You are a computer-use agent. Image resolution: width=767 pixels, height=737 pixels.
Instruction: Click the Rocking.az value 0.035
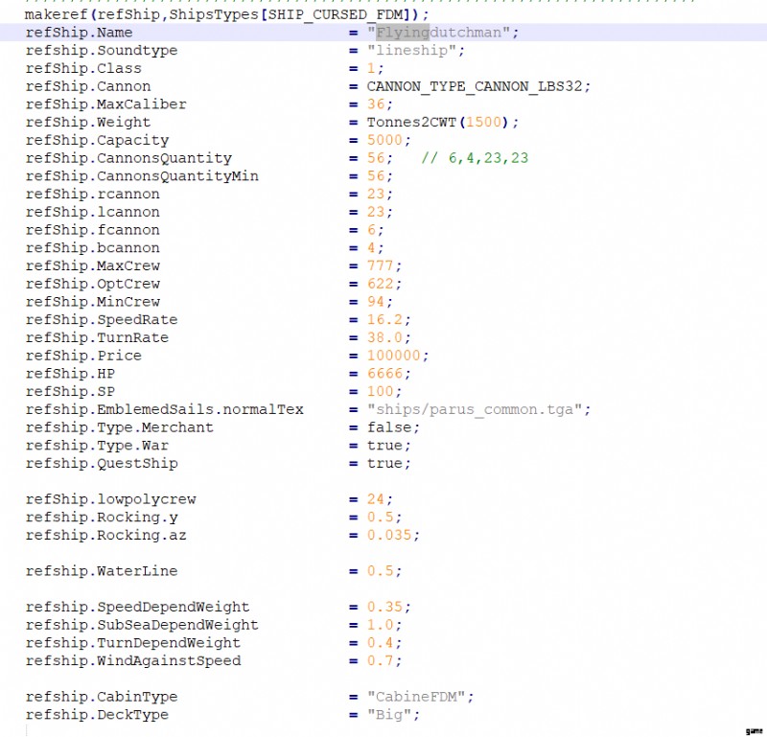tap(389, 536)
